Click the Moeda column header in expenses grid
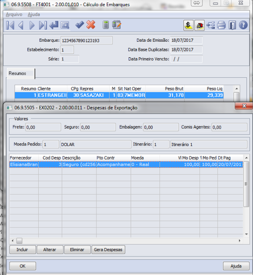 click(x=145, y=158)
